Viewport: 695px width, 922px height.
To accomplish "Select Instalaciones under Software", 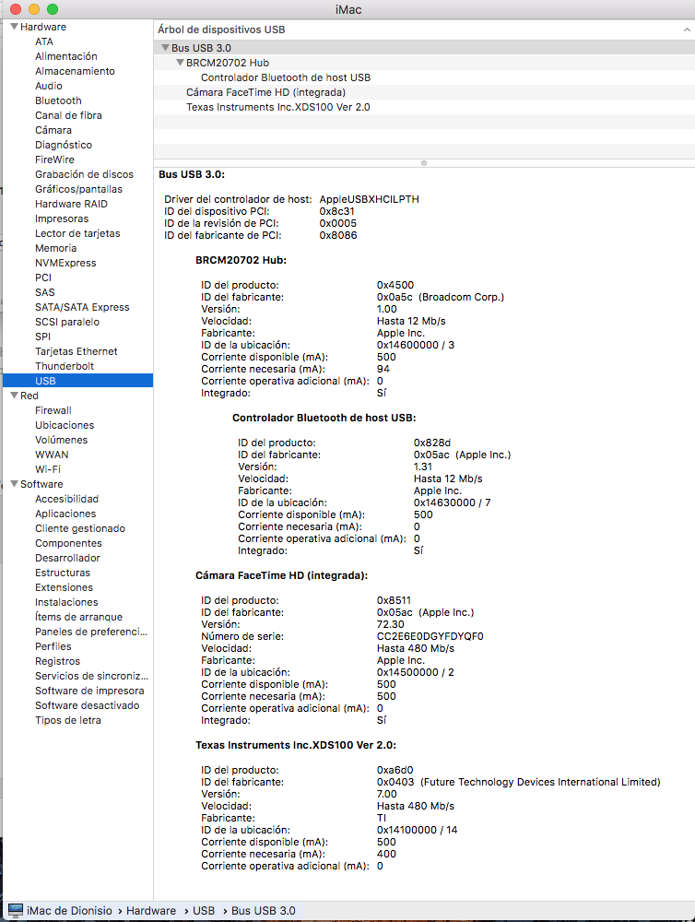I will coord(66,602).
